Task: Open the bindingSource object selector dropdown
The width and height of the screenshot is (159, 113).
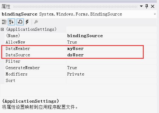Action: point(155,14)
